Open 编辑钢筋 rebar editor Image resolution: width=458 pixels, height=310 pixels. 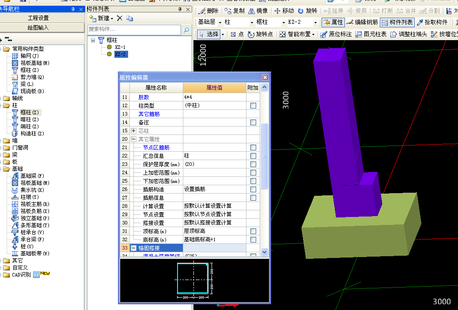coord(362,22)
